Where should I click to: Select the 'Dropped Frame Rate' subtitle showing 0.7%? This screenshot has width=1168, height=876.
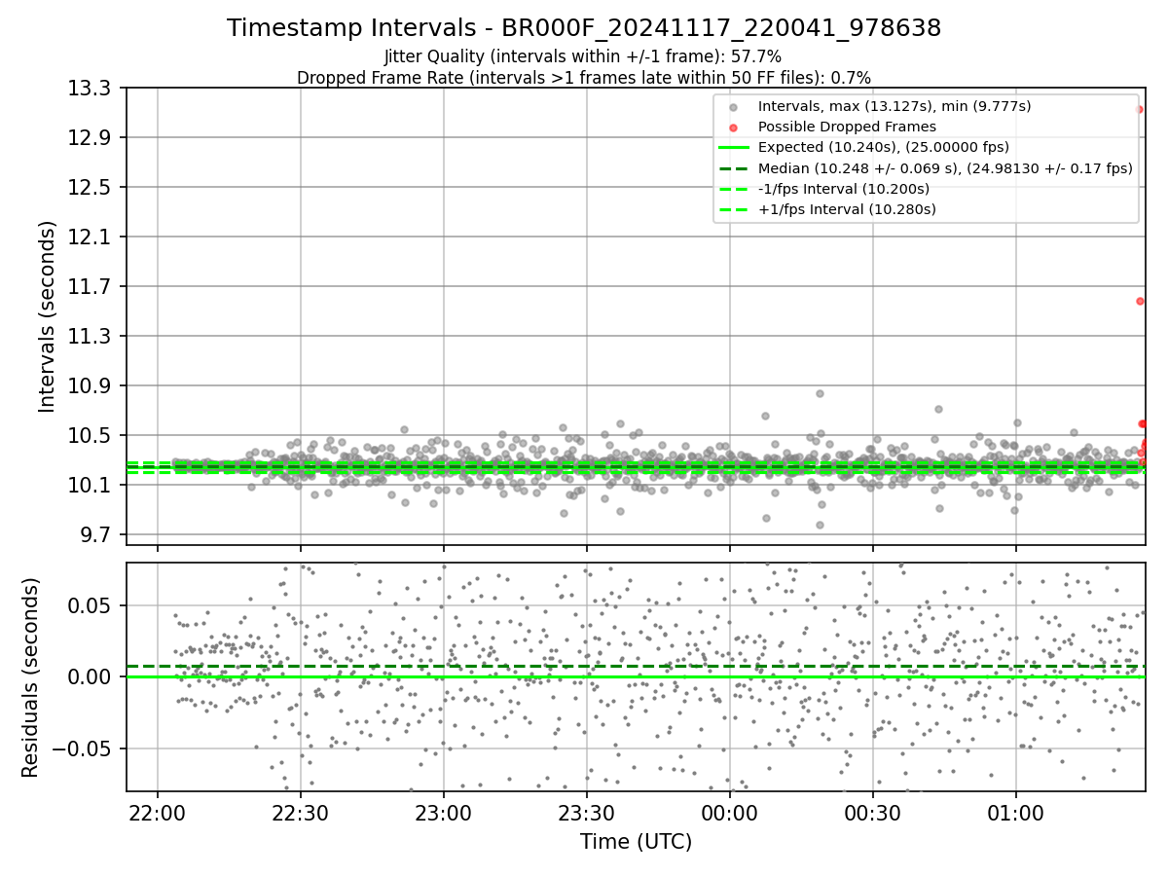(x=584, y=78)
